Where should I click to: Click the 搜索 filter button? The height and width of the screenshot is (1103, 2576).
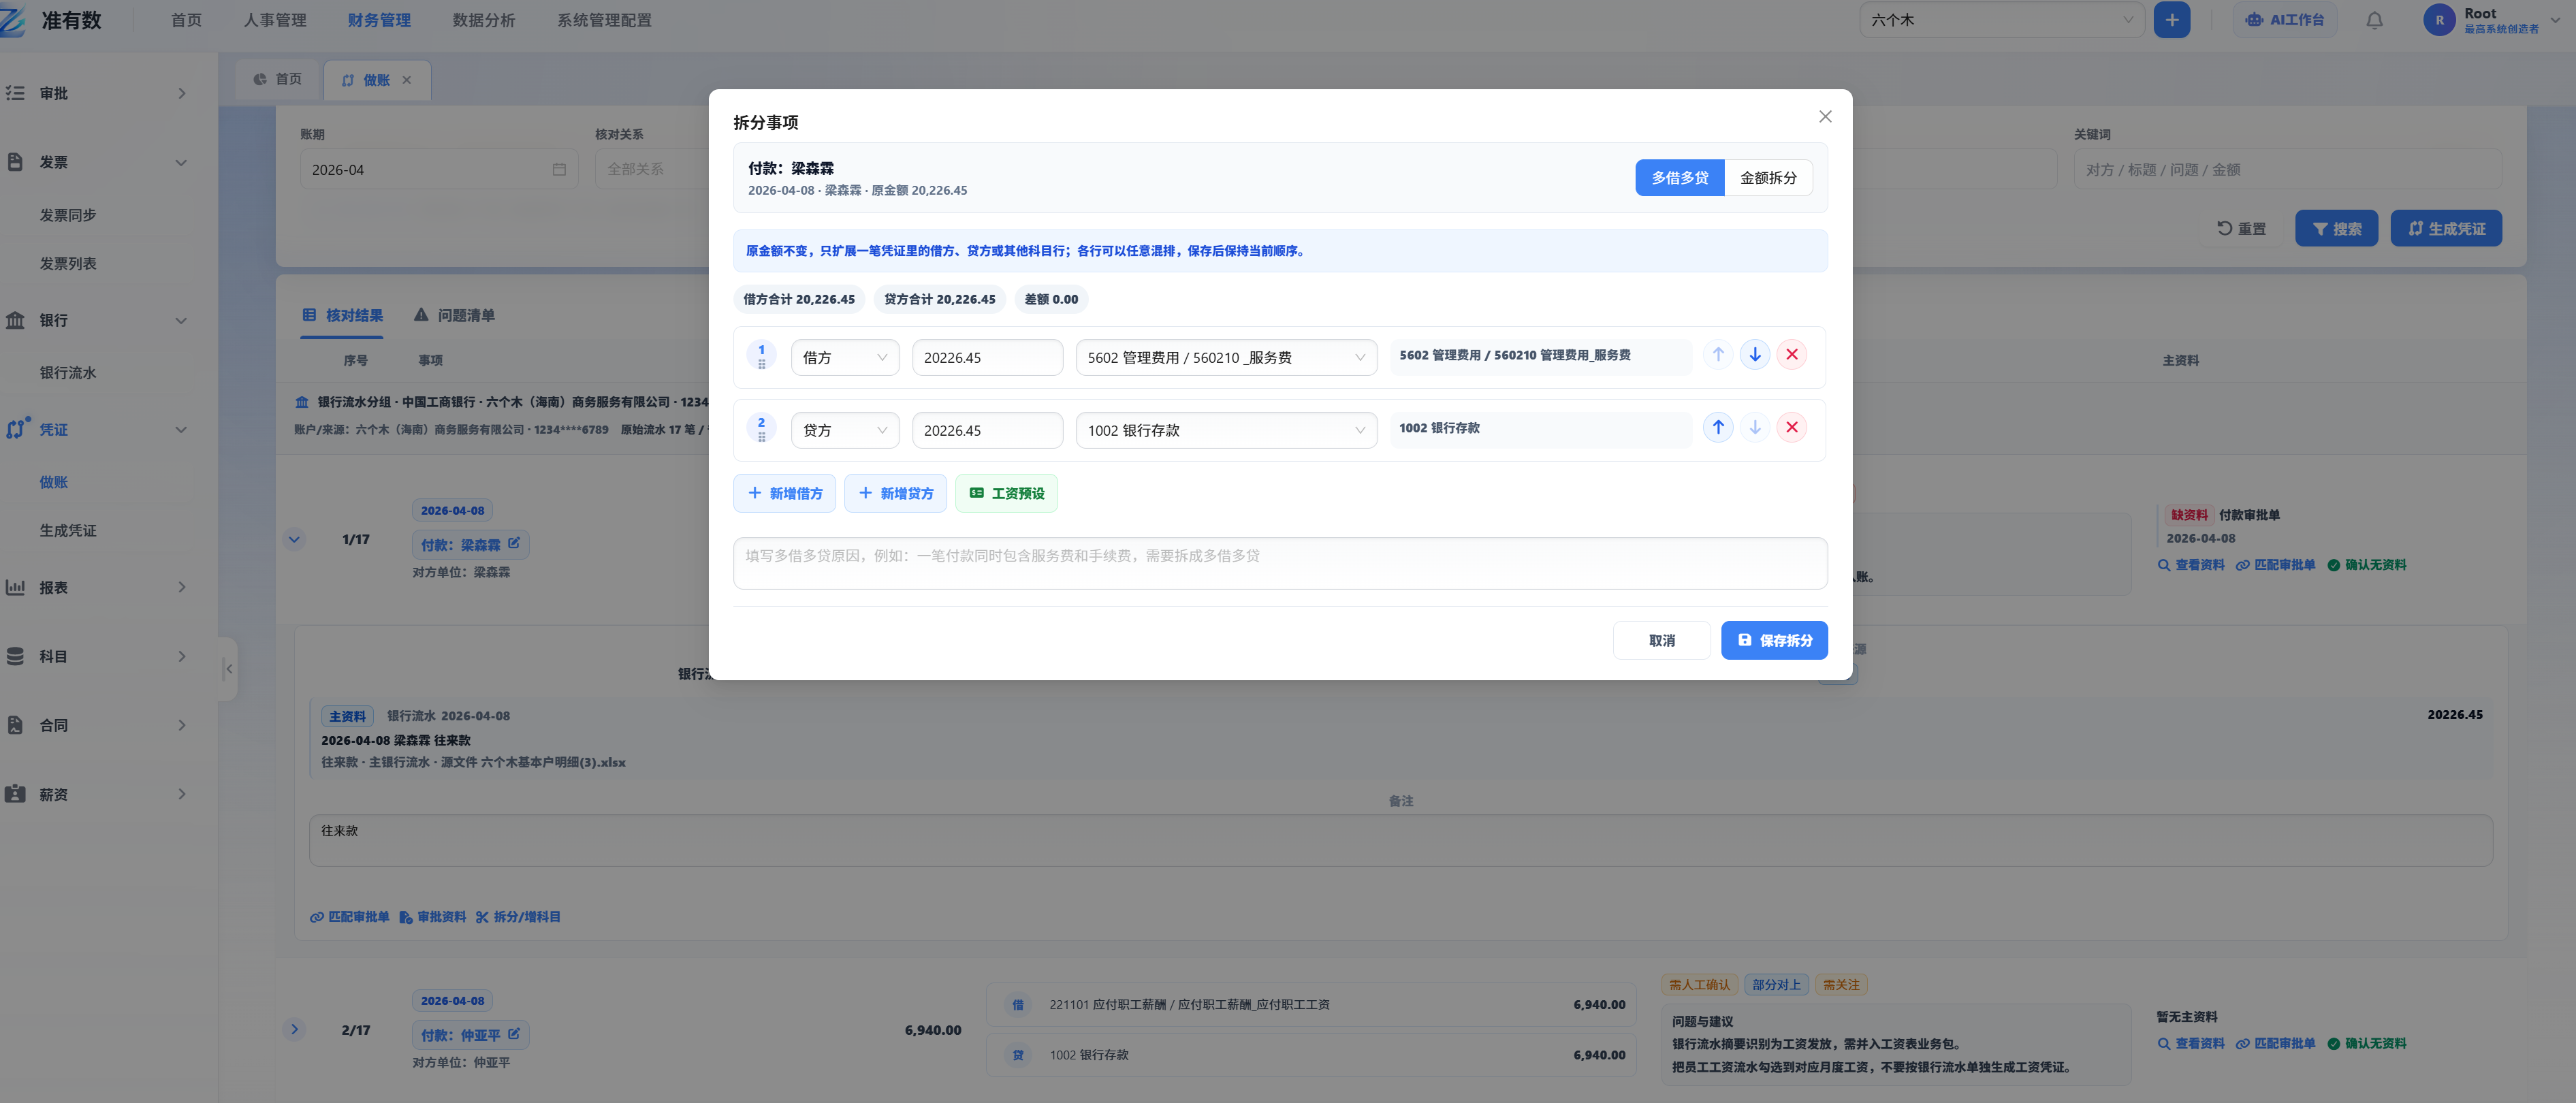(2336, 228)
